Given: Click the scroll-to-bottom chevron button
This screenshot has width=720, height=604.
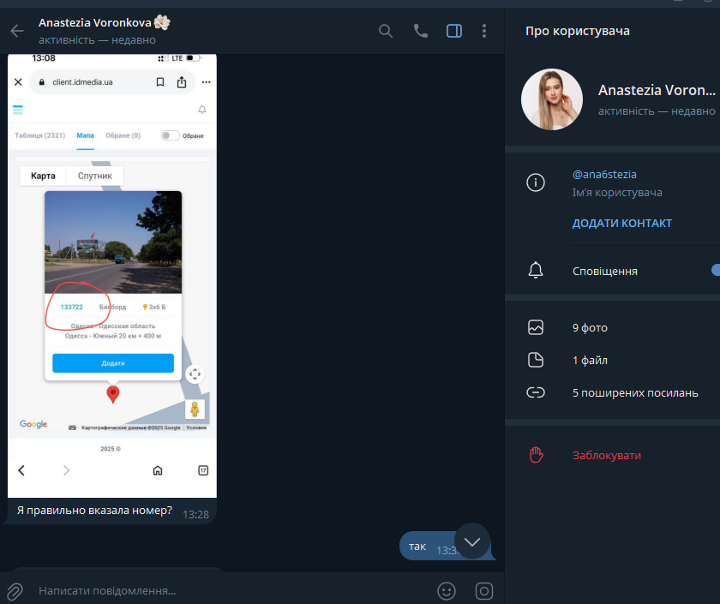Looking at the screenshot, I should (x=472, y=541).
